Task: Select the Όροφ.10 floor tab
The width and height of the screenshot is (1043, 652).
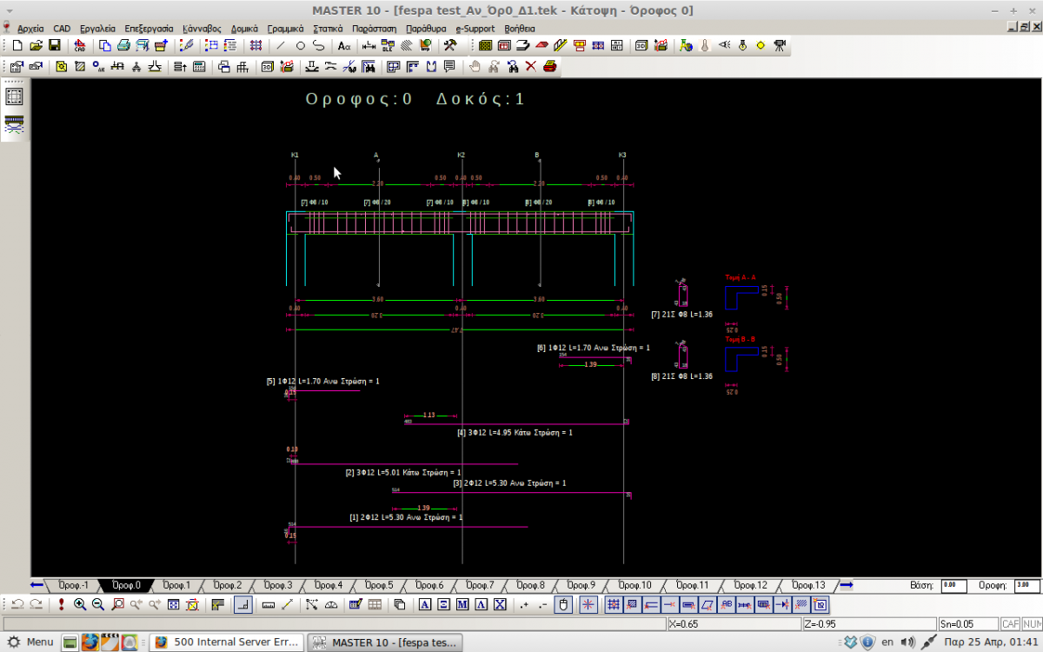Action: tap(633, 585)
